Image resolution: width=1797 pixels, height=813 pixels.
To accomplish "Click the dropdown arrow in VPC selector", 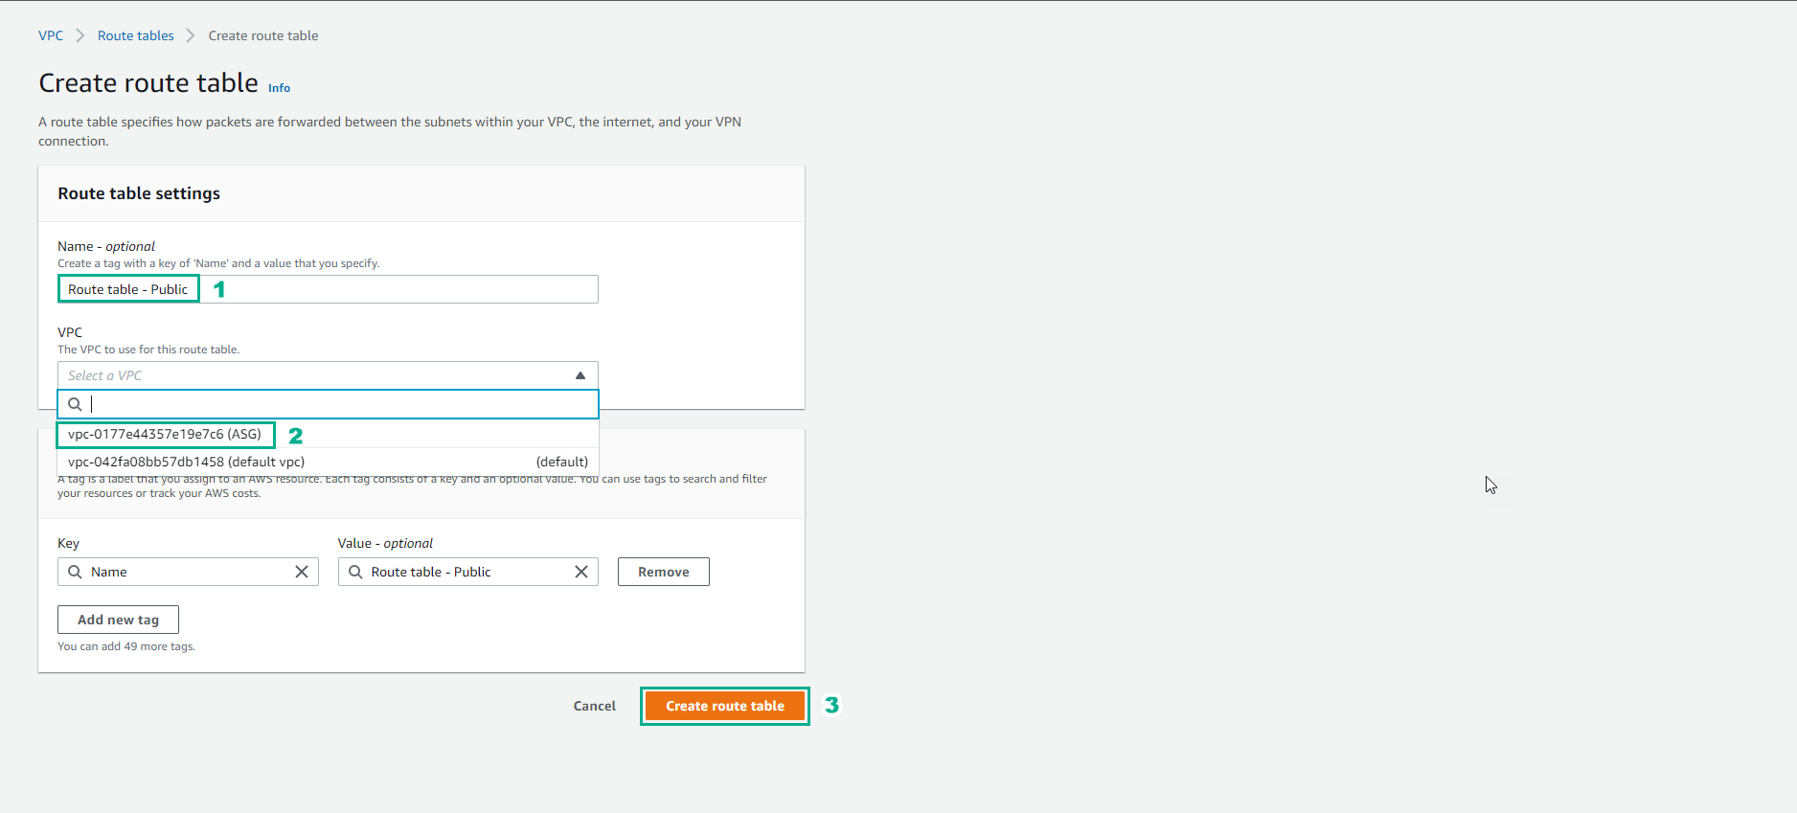I will click(x=580, y=375).
